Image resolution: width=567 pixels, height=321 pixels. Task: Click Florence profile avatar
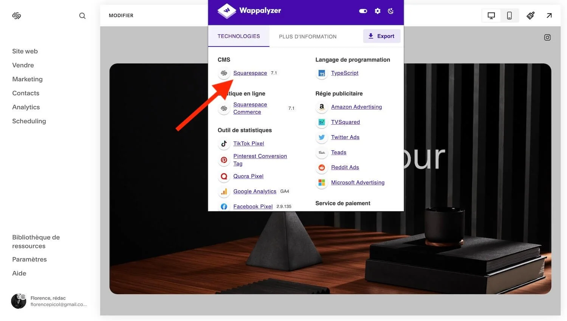point(19,301)
